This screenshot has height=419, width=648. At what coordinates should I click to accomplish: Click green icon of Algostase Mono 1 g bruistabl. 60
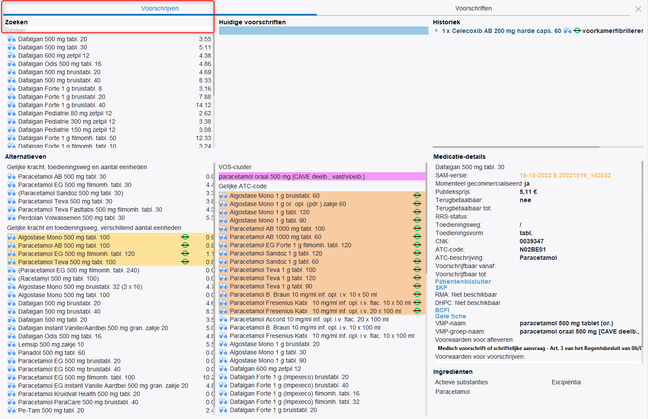[x=417, y=195]
